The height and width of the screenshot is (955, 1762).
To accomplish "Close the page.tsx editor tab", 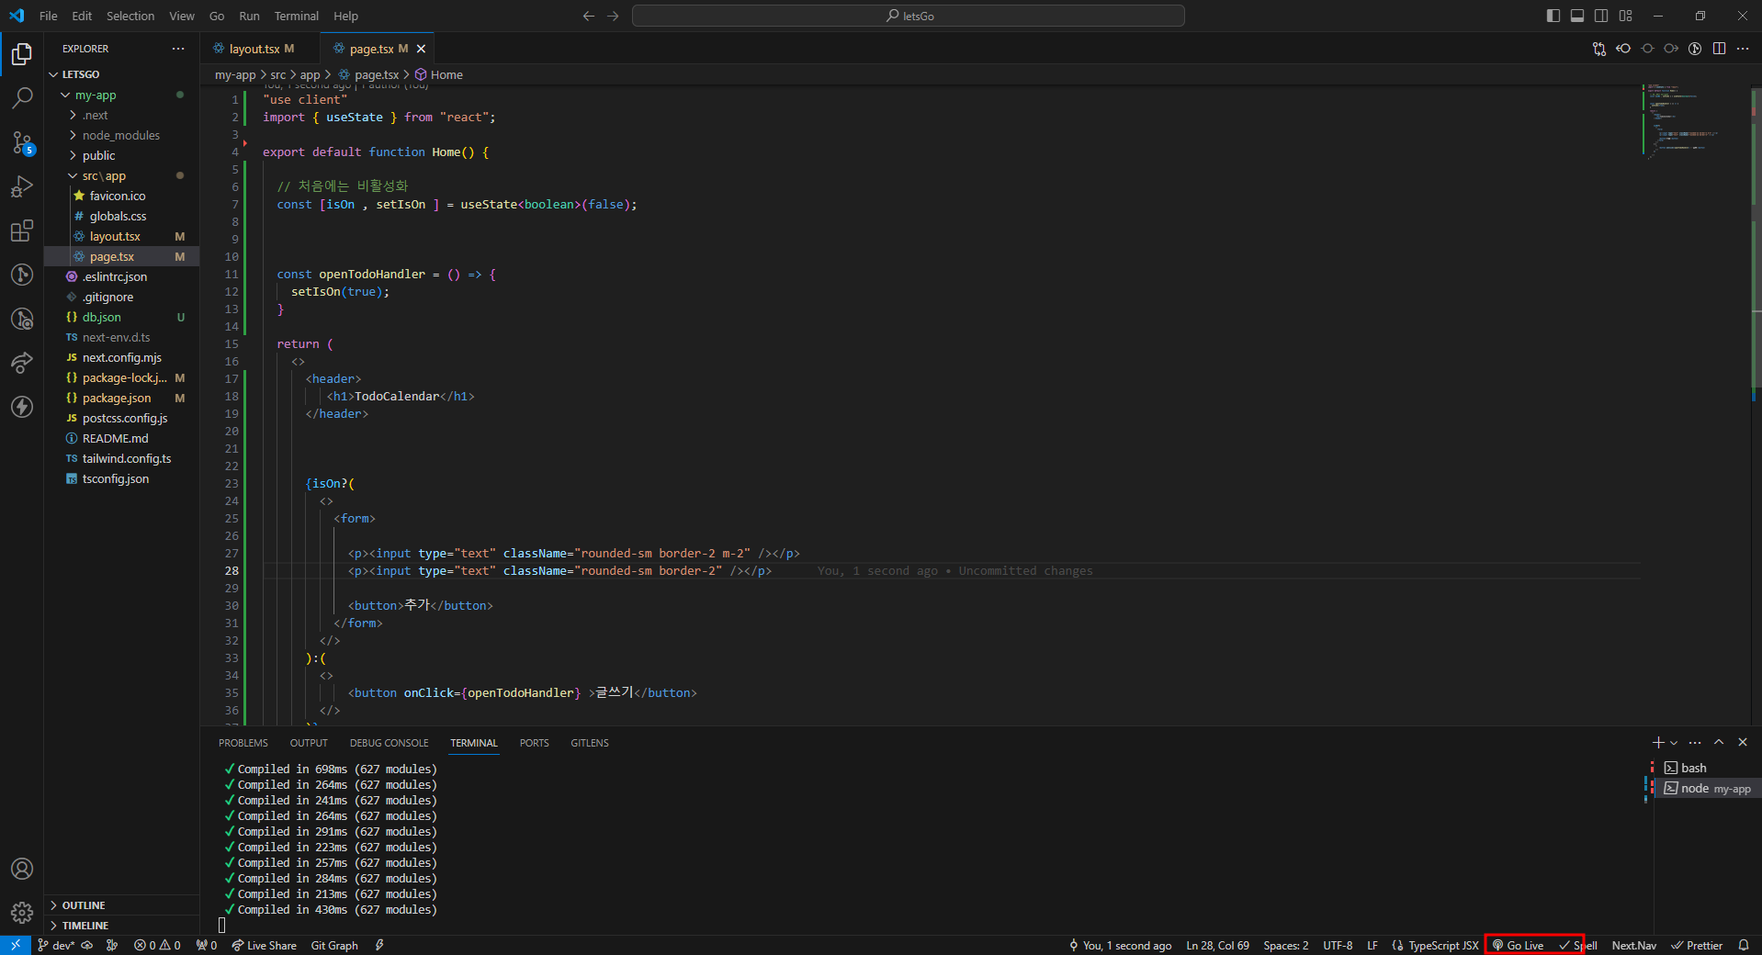I will click(421, 49).
